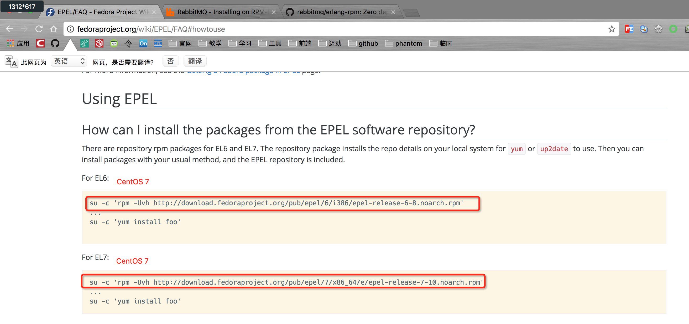Open the 应用 apps shortcut
This screenshot has height=324, width=689.
coord(18,43)
